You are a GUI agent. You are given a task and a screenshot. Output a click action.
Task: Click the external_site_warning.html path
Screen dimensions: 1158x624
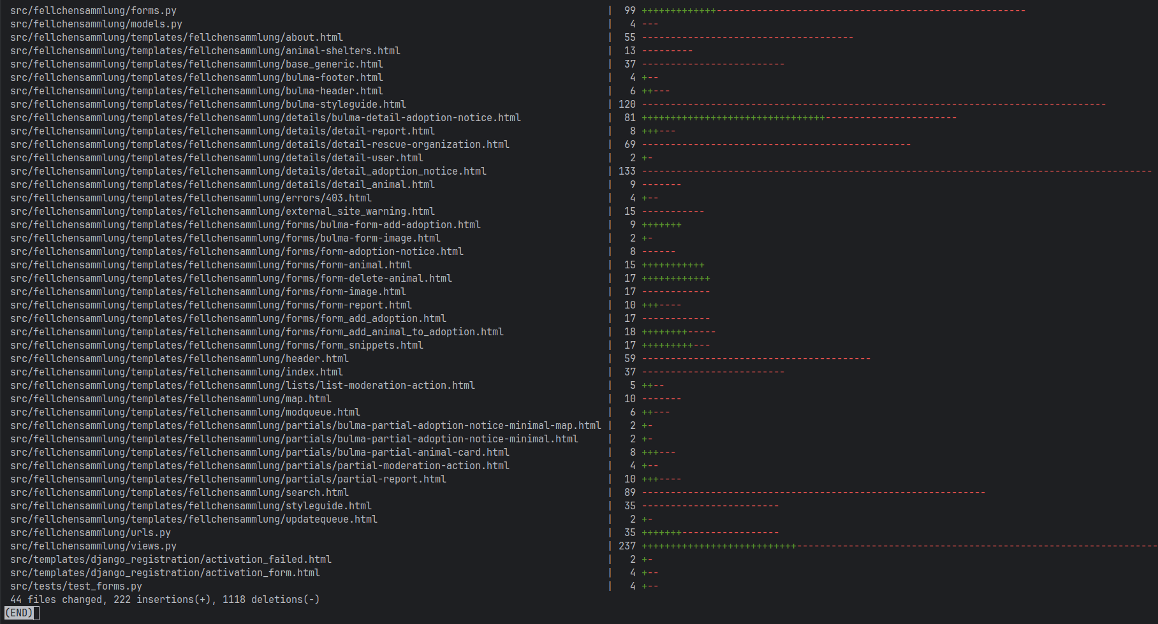[x=222, y=212]
